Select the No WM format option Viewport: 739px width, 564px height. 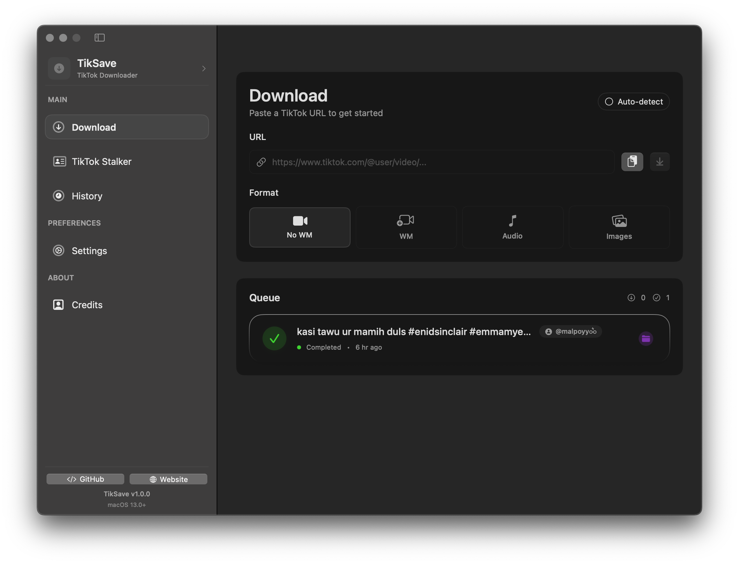[x=300, y=227]
